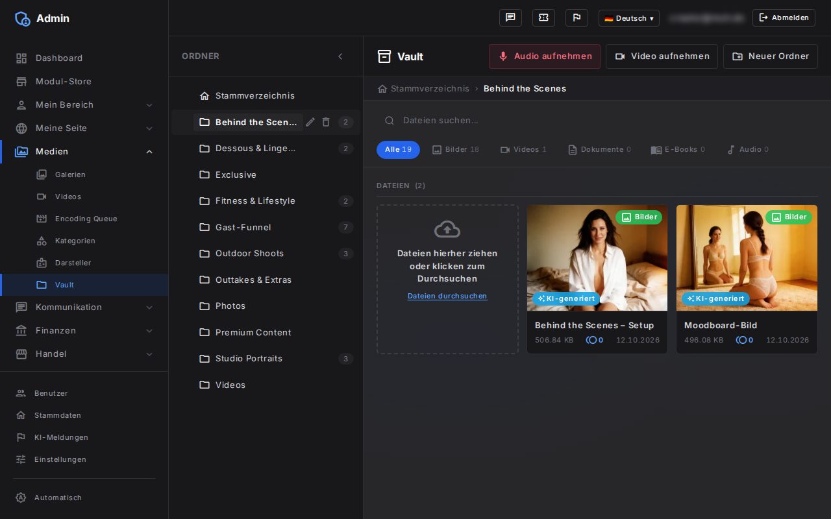The height and width of the screenshot is (519, 831).
Task: Select the Alle 19 filter tab
Action: point(398,150)
